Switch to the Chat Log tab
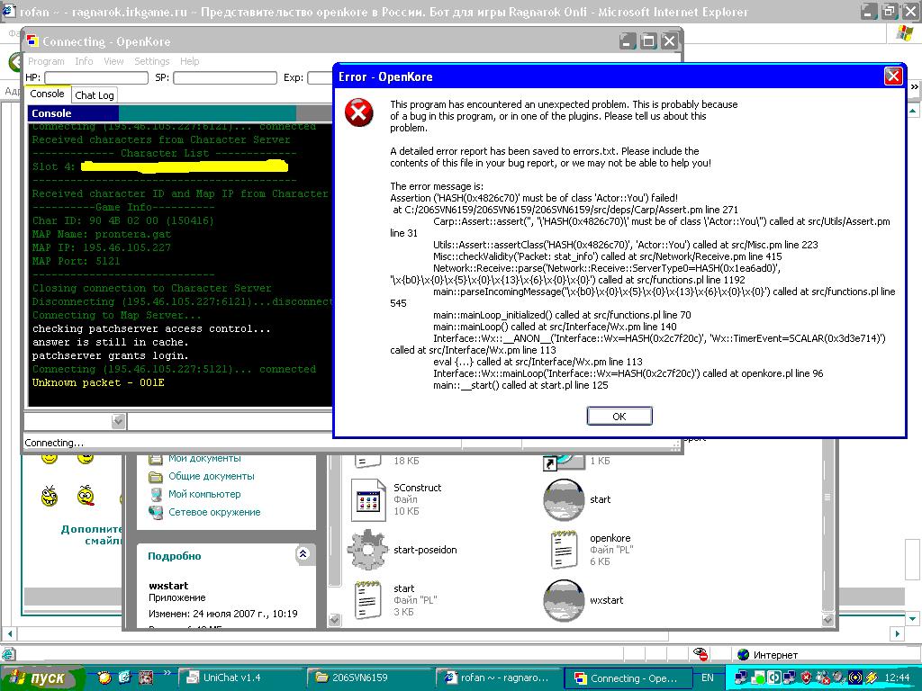Screen dimensions: 922x691 tap(94, 95)
